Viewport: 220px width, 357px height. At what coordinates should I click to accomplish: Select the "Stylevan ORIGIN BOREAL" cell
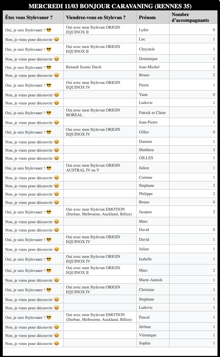pyautogui.click(x=93, y=112)
